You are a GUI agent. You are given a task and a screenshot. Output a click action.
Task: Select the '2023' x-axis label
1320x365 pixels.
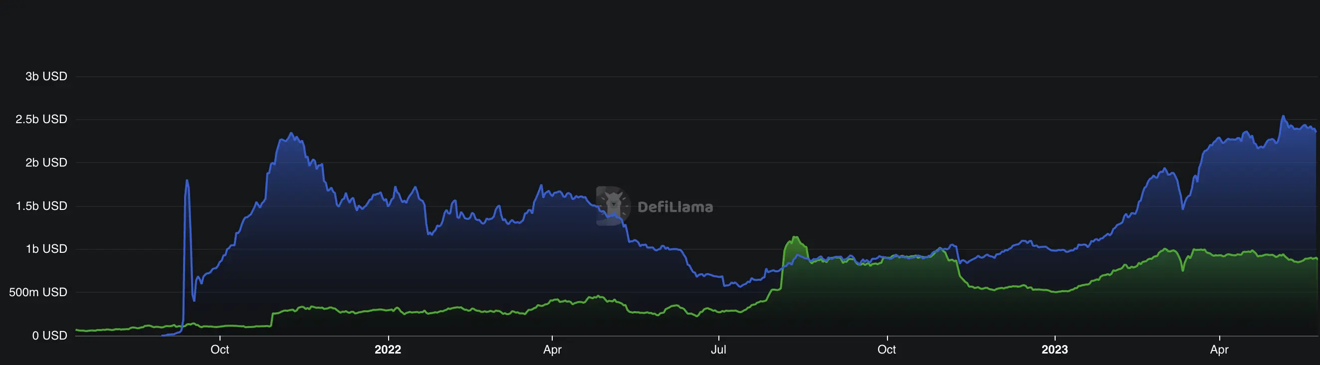[1055, 350]
